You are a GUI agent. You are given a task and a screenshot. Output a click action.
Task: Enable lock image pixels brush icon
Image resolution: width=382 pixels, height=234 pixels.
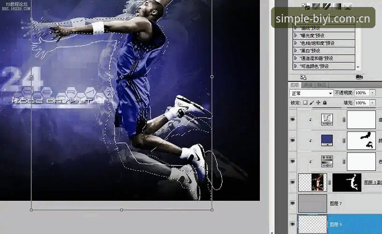point(312,103)
